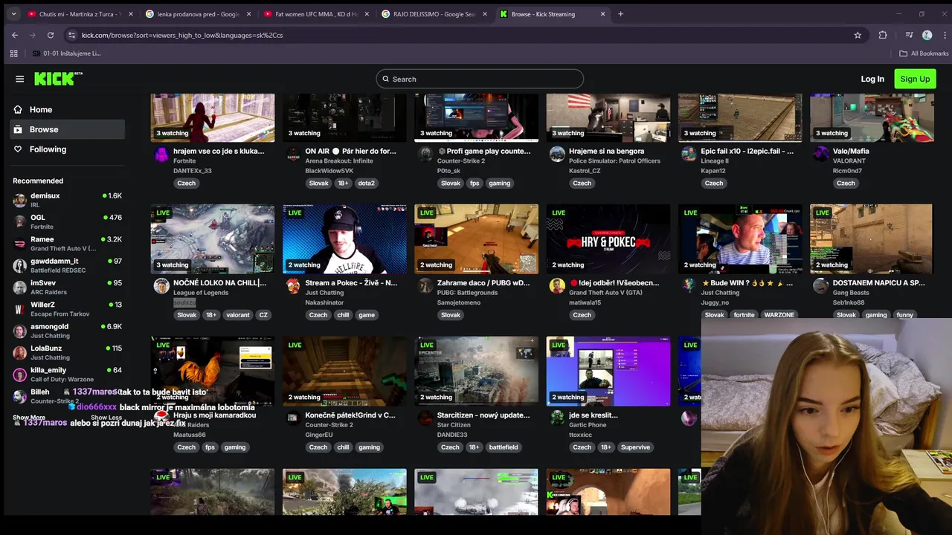The width and height of the screenshot is (952, 535).
Task: Click ttoxxicc streamer avatar
Action: (557, 418)
